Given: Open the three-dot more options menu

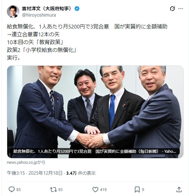Looking at the screenshot, I should pos(181,9).
